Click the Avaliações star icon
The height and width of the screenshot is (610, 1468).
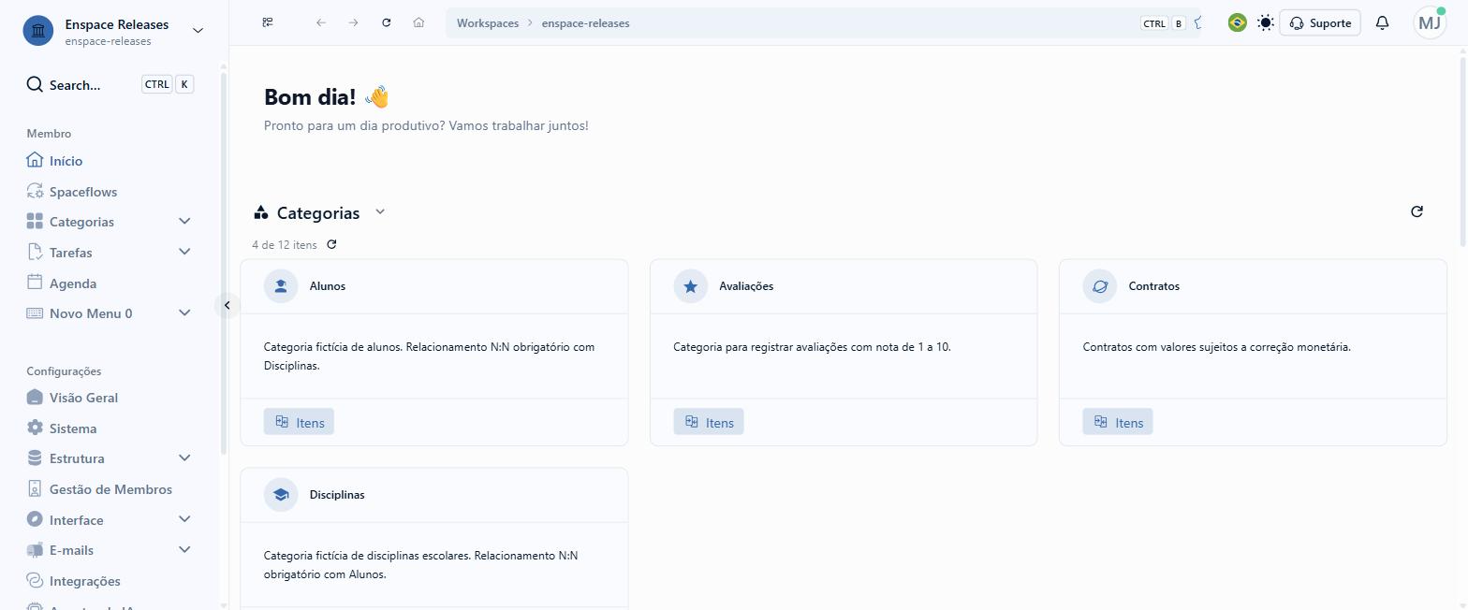690,286
